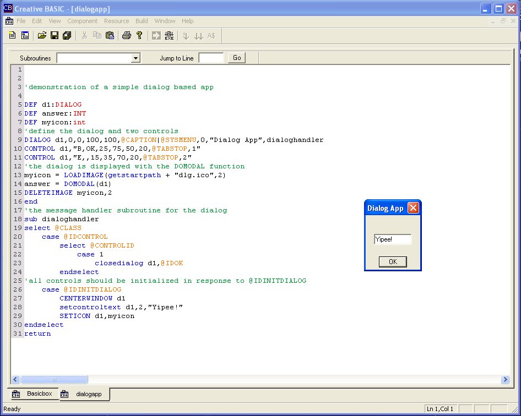
Task: Click the horizontal scrollbar left arrow
Action: click(x=15, y=379)
